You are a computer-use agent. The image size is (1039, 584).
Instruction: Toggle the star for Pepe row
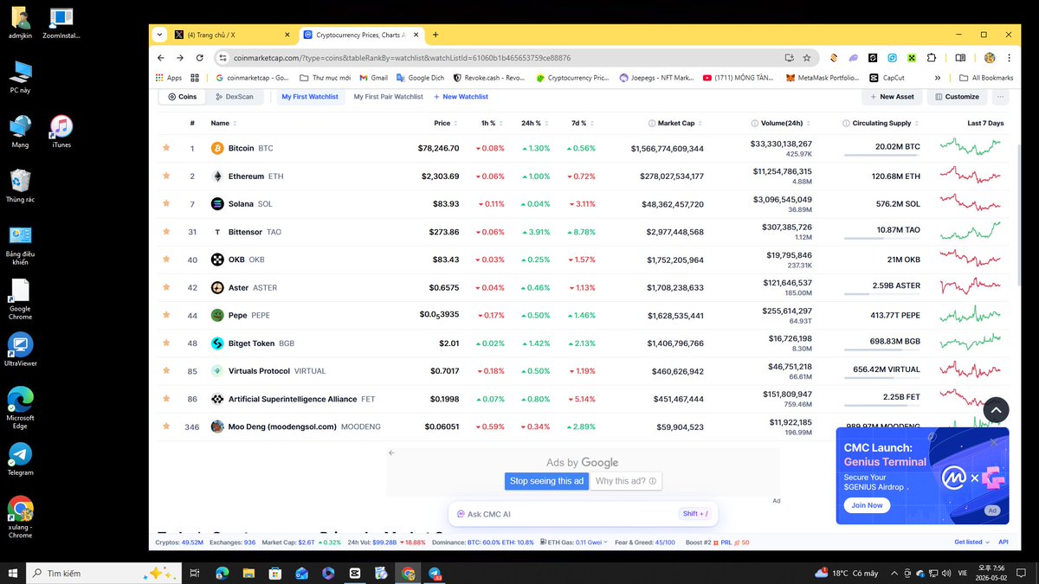[x=166, y=315]
